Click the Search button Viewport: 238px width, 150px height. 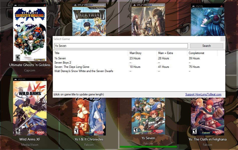(207, 46)
